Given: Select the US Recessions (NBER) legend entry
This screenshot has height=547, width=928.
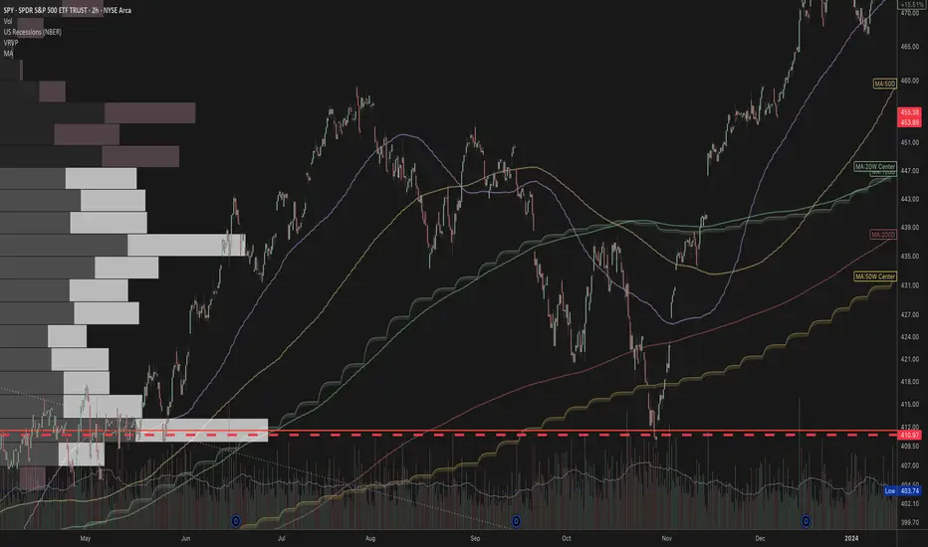Looking at the screenshot, I should click(33, 32).
